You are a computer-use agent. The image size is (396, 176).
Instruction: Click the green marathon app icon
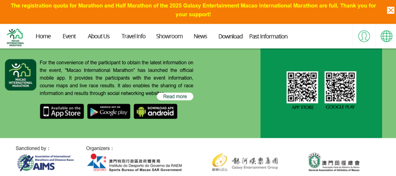21,75
